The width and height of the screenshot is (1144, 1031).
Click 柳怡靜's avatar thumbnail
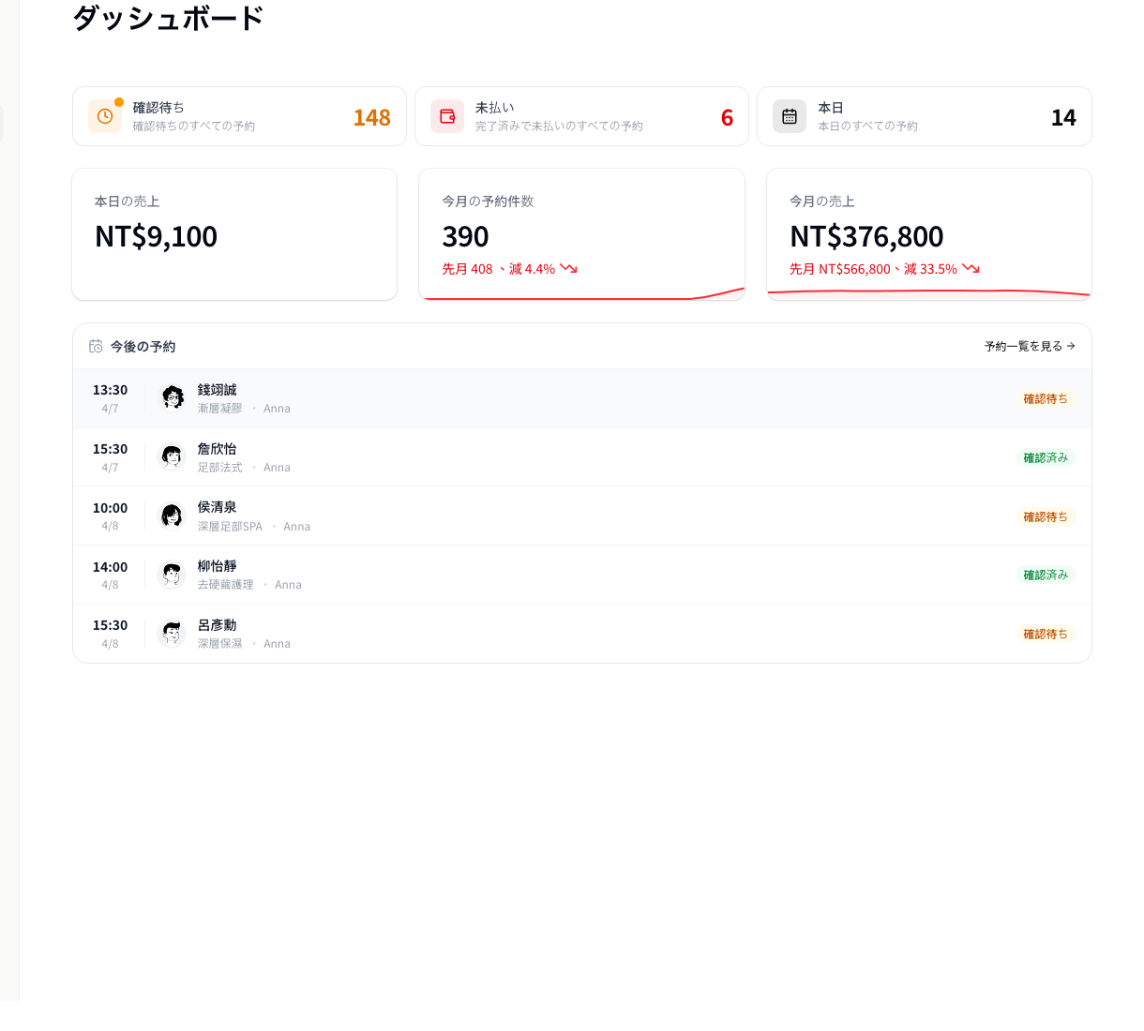[x=172, y=574]
